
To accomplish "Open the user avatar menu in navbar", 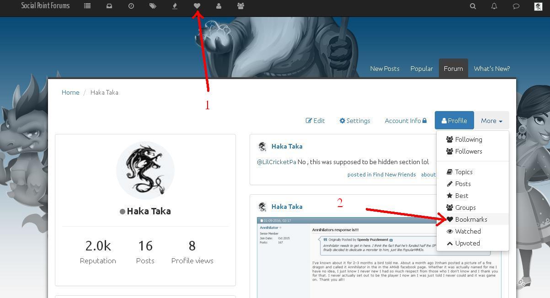I will pyautogui.click(x=538, y=6).
